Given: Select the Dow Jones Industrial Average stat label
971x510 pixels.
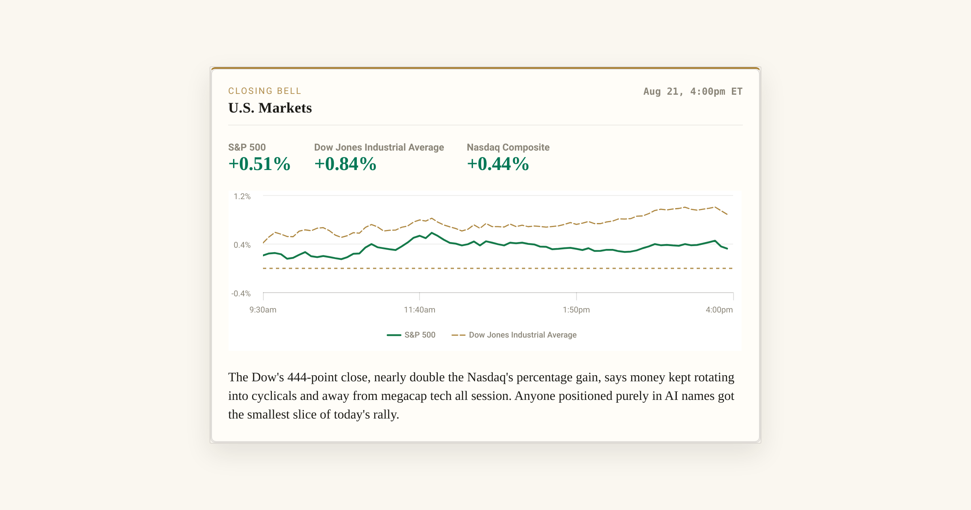Looking at the screenshot, I should (x=379, y=147).
